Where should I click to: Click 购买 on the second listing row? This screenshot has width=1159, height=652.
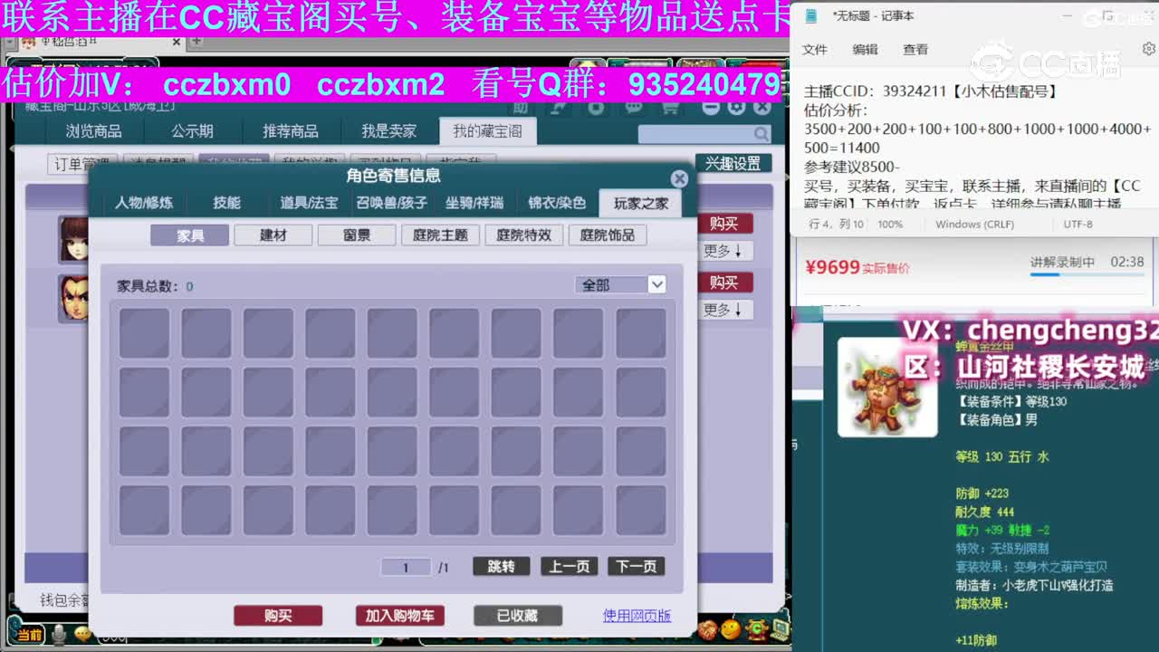(724, 283)
